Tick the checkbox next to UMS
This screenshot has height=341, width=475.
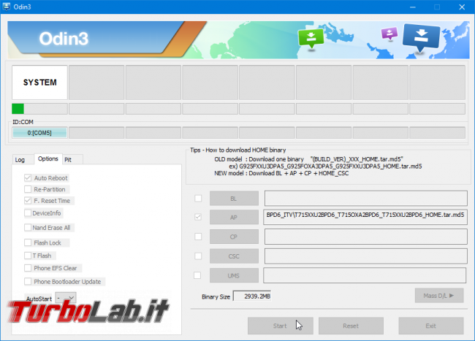click(197, 275)
